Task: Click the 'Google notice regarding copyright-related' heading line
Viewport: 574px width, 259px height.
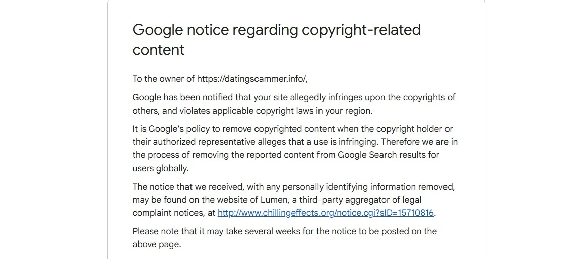Action: (x=276, y=30)
